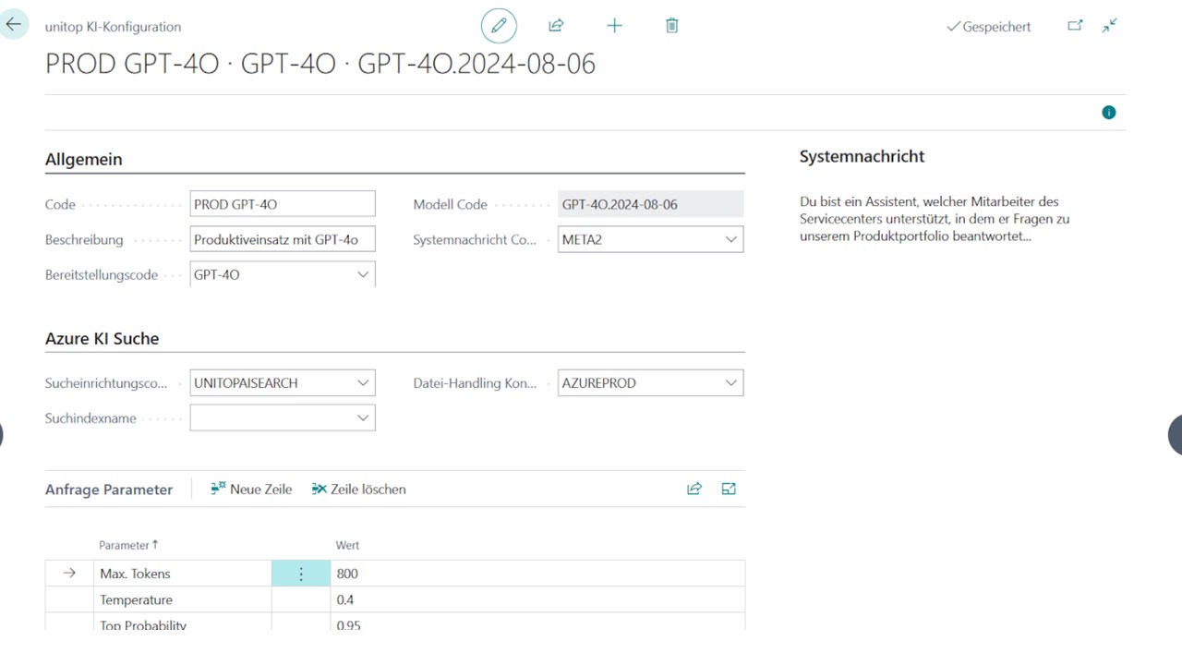This screenshot has height=665, width=1182.
Task: Open the Datei-Handling Konfiguration dropdown
Action: coord(730,382)
